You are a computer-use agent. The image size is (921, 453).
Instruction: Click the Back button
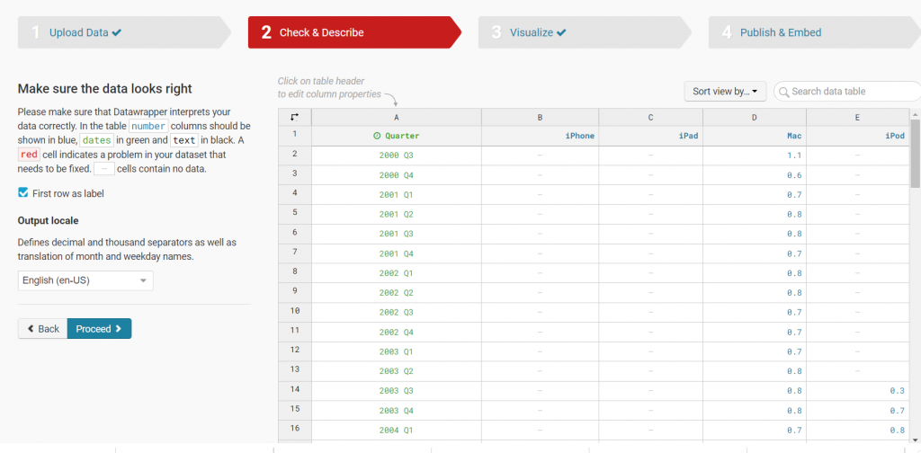(43, 329)
